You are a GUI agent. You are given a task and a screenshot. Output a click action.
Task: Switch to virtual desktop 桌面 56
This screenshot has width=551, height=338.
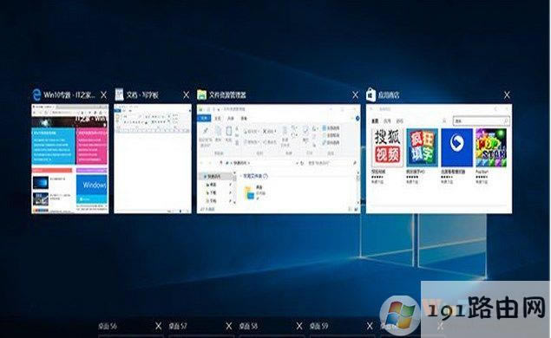(108, 326)
